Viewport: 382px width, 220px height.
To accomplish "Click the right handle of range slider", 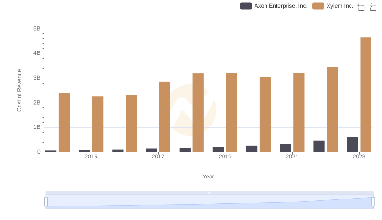I will (x=373, y=201).
